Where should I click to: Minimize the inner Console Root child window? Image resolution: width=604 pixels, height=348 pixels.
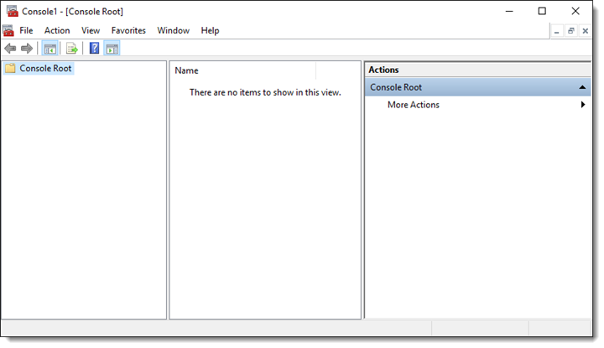point(557,31)
